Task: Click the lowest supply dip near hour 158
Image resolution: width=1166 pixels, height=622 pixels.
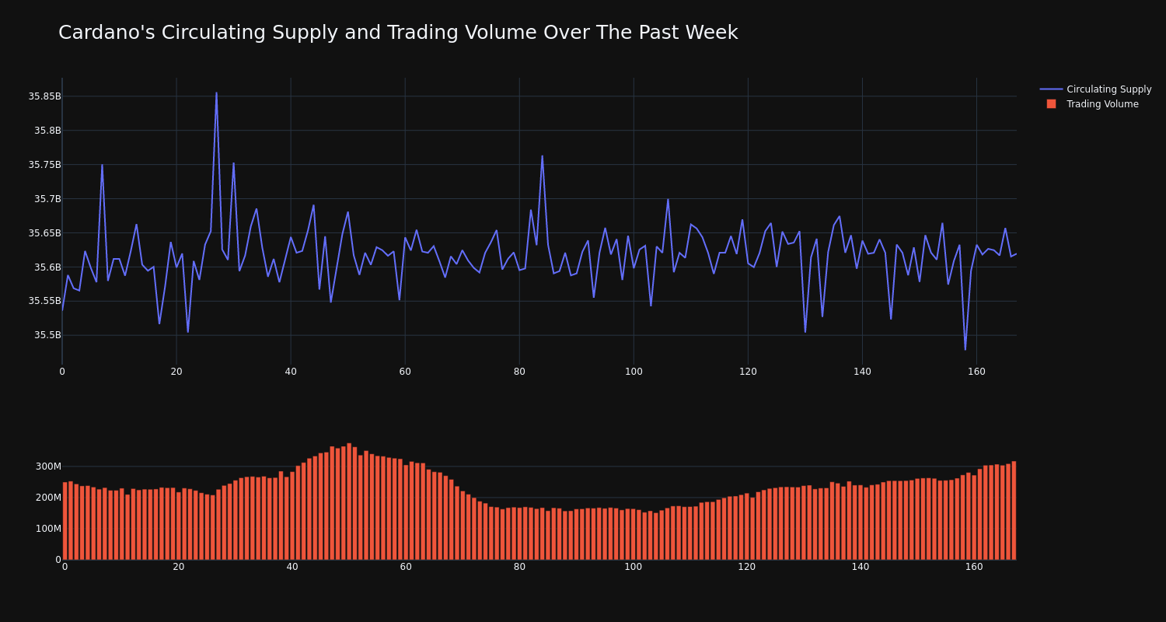Action: click(965, 349)
